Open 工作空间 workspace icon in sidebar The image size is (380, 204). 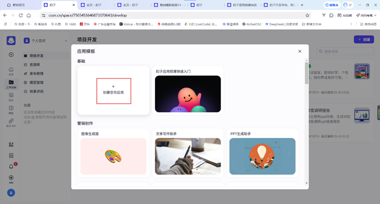tap(11, 84)
